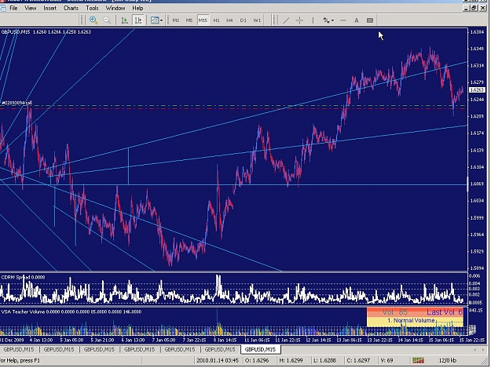
Task: Open the chart templates icon
Action: [155, 20]
